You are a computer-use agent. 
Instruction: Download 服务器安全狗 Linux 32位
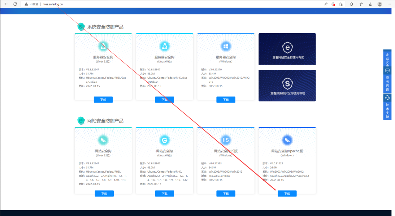click(x=103, y=100)
